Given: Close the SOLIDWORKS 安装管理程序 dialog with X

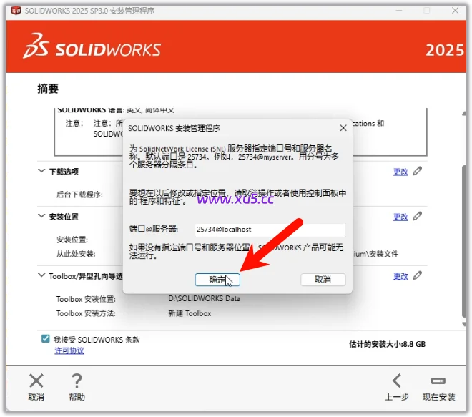Looking at the screenshot, I should pos(343,128).
